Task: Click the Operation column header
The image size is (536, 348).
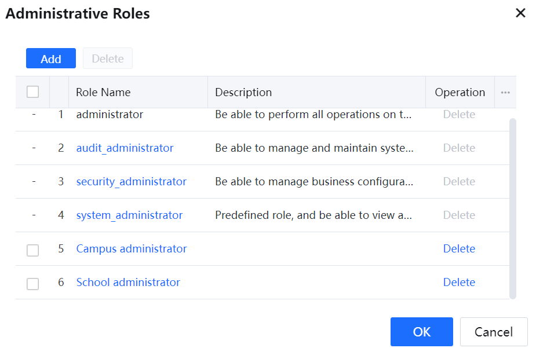Action: pyautogui.click(x=460, y=92)
